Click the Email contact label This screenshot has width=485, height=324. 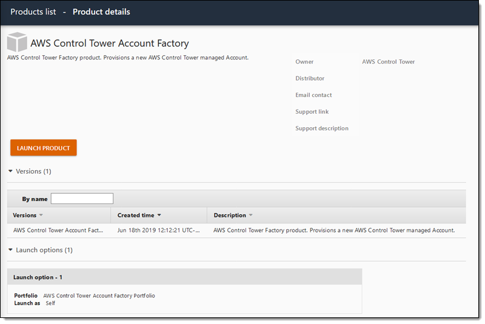(313, 95)
